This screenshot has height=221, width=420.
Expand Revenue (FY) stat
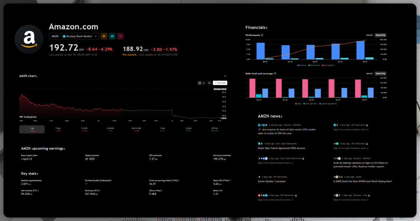(x=93, y=190)
